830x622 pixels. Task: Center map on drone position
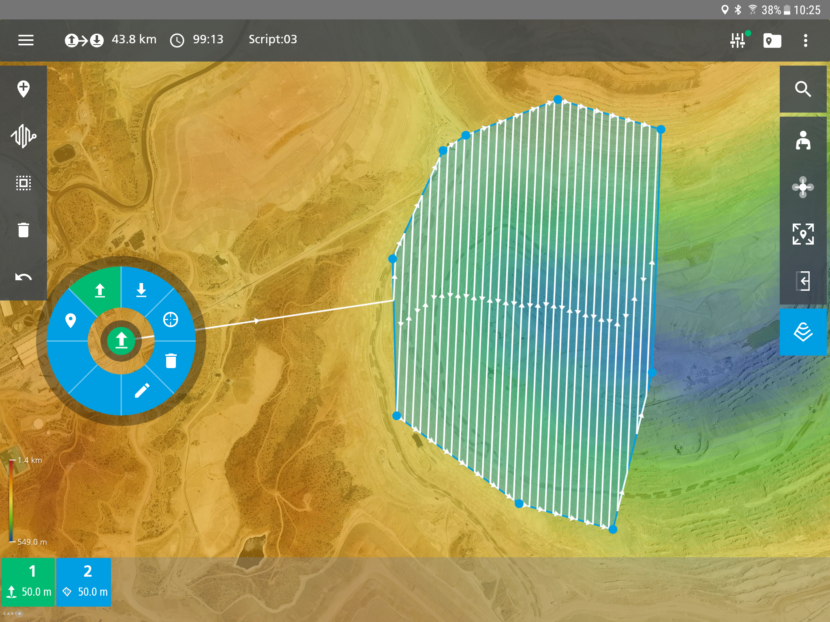[x=803, y=187]
